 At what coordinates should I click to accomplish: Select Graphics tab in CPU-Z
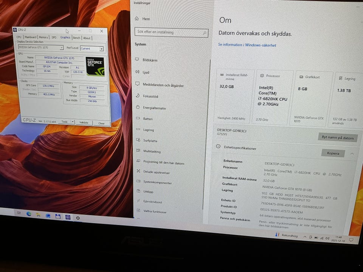tap(65, 37)
